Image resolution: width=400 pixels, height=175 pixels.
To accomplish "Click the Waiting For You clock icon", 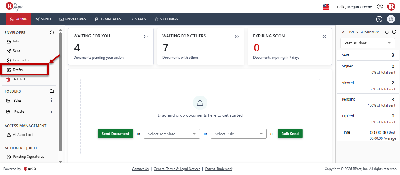I will 146,37.
